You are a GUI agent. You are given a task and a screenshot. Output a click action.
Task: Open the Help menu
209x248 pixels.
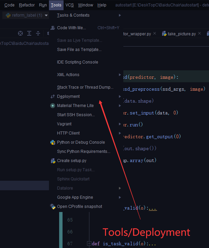tap(102, 5)
